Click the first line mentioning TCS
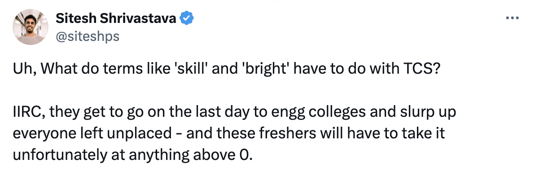This screenshot has width=535, height=177. click(x=227, y=69)
